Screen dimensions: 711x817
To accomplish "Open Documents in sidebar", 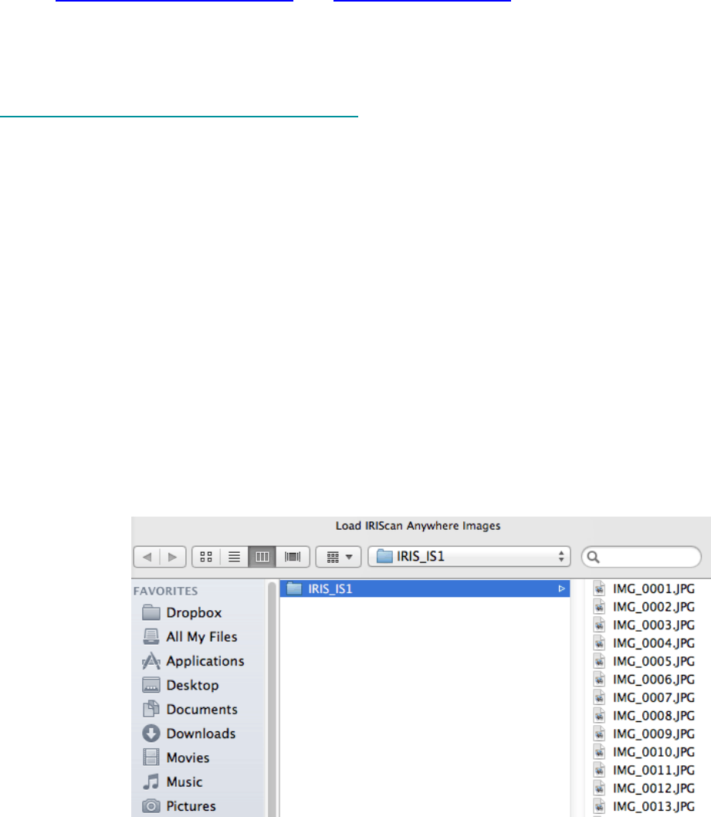I will tap(190, 709).
